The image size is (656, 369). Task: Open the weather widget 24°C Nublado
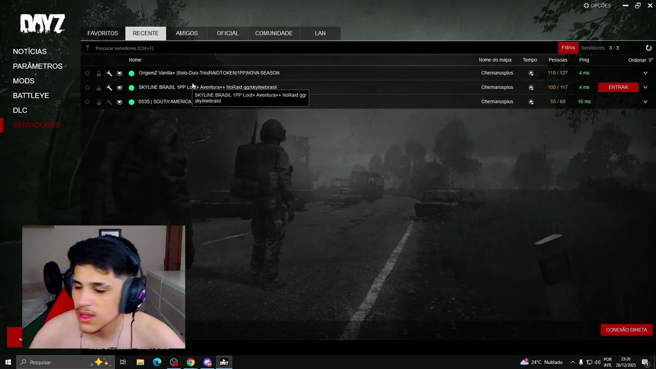541,362
